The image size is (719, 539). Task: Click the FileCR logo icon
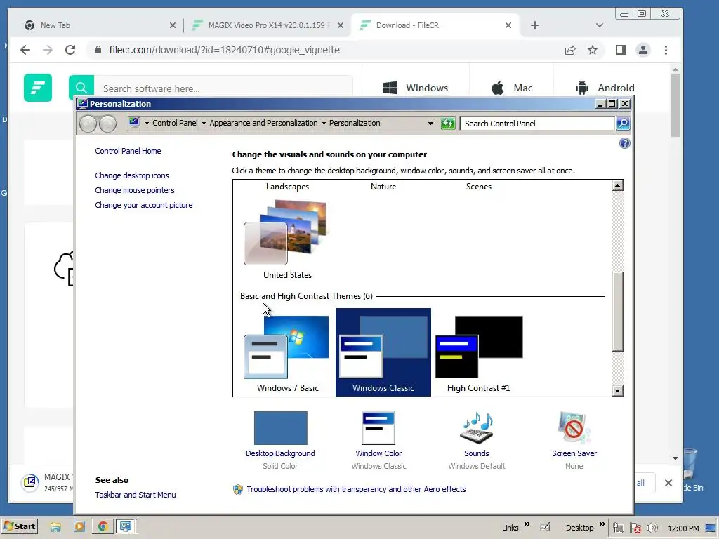tap(38, 88)
